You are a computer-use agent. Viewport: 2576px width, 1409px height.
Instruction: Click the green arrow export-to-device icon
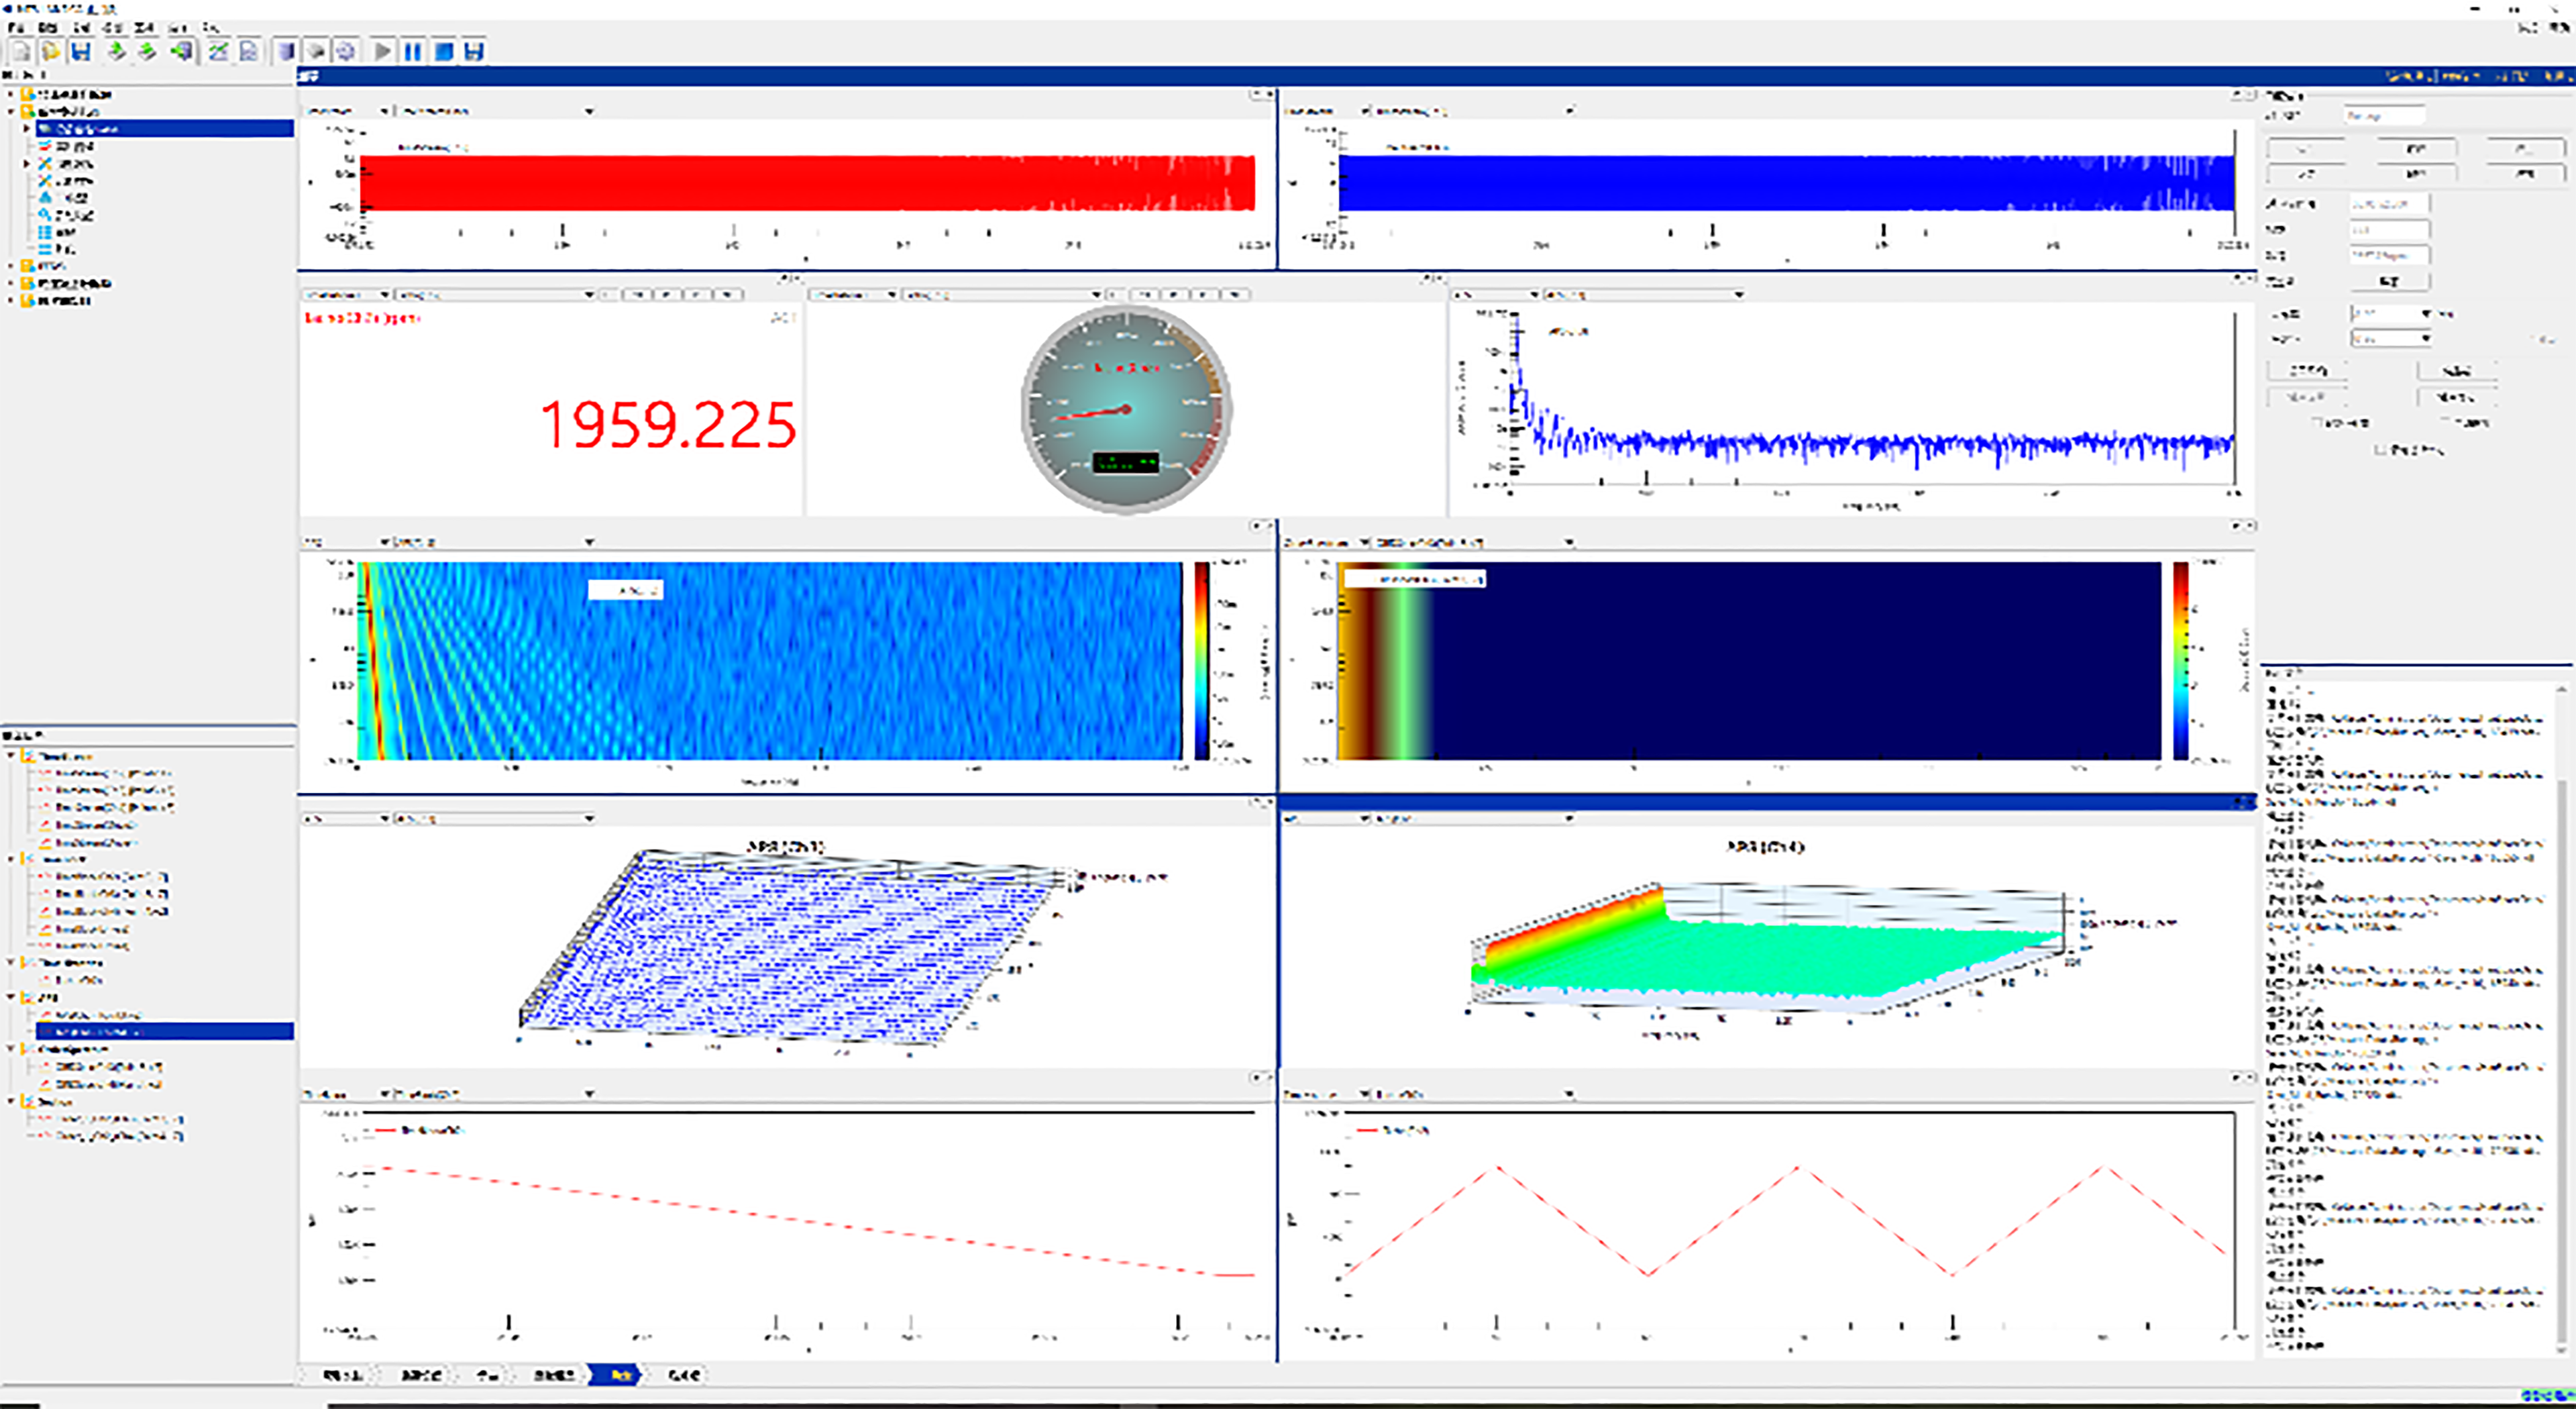(182, 51)
